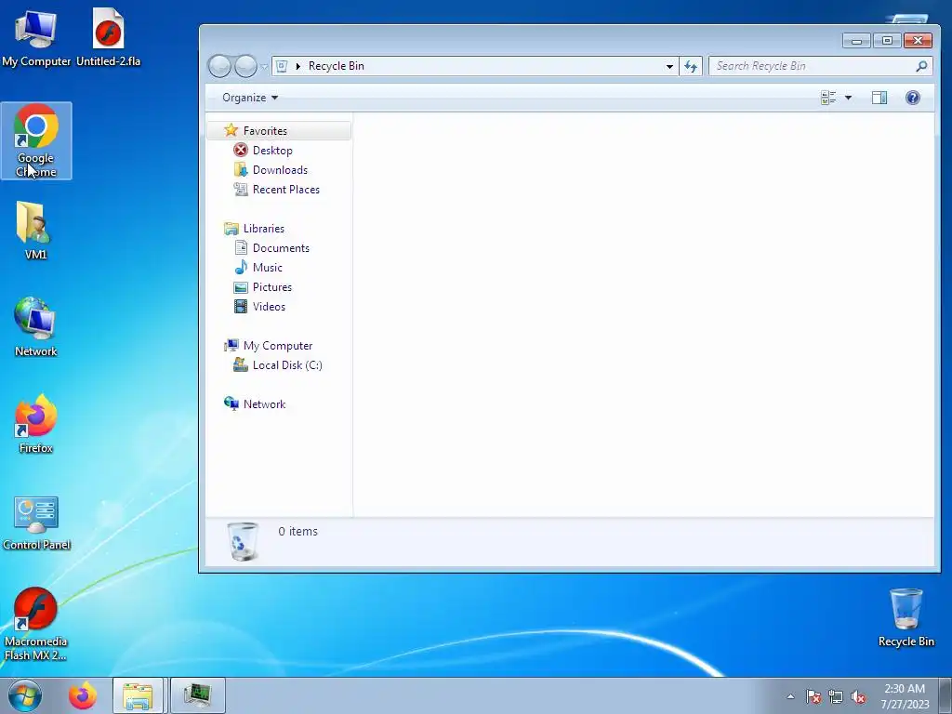Click the Action Center flag tray icon

point(813,696)
